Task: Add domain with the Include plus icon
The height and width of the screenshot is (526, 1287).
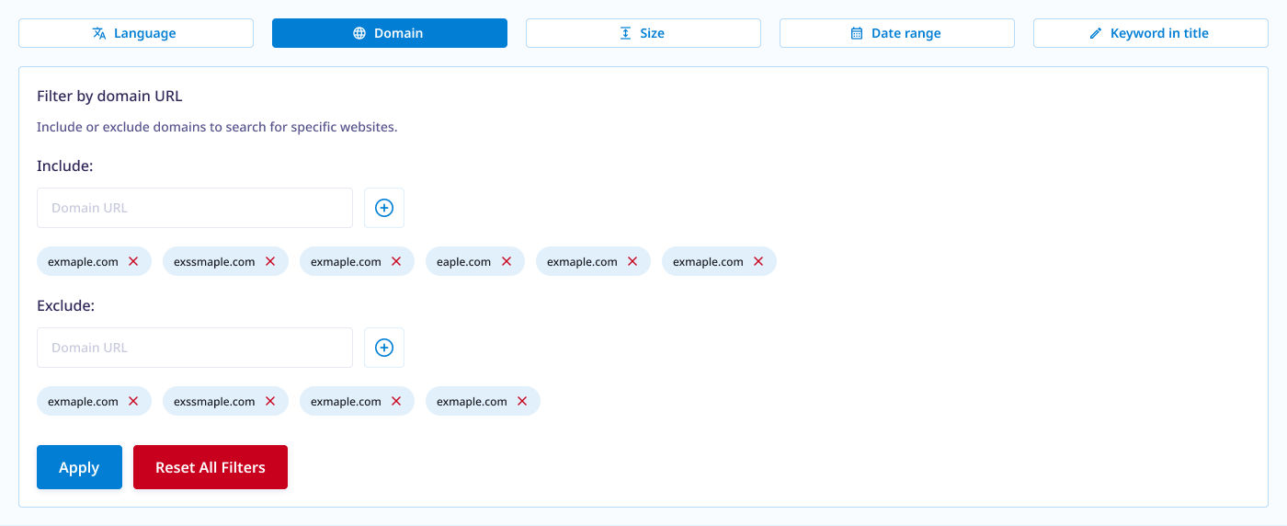Action: [384, 208]
